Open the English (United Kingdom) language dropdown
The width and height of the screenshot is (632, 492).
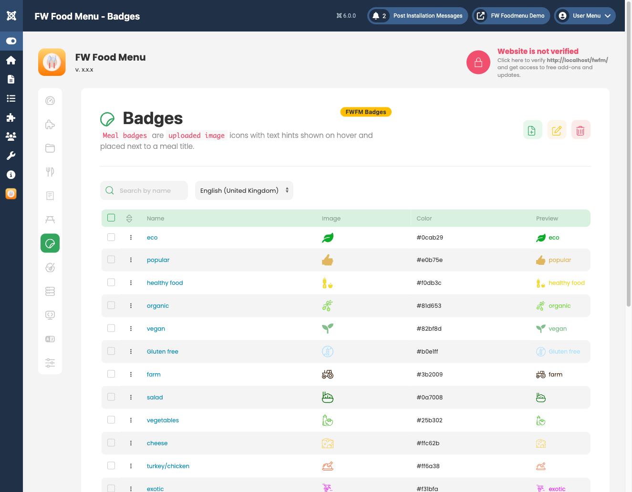pyautogui.click(x=244, y=190)
